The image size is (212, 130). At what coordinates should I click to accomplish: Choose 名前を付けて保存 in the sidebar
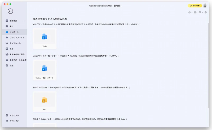tap(15, 54)
